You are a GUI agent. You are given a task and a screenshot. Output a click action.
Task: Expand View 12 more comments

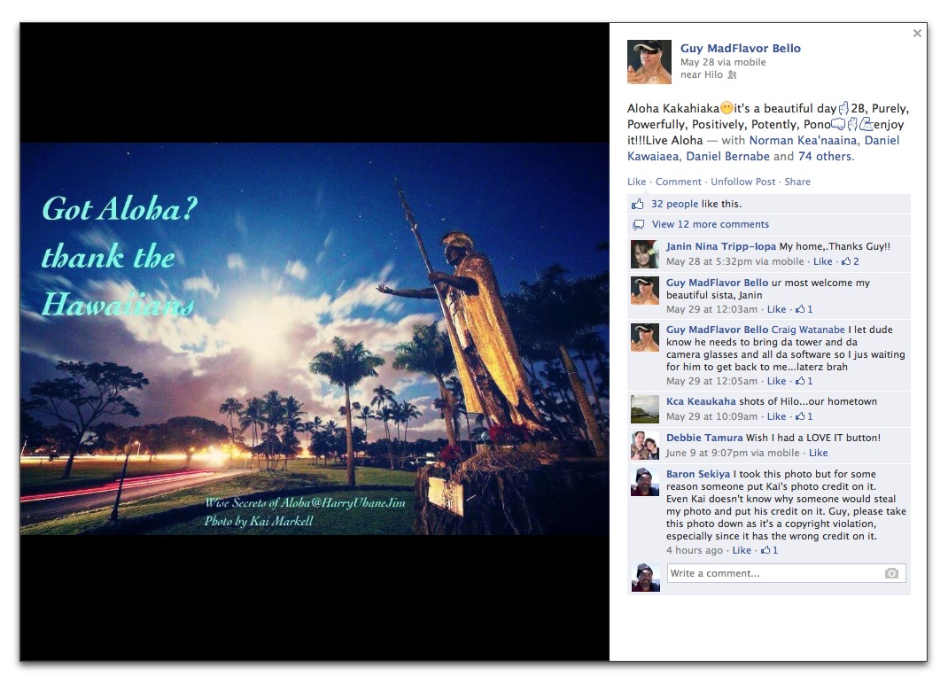(710, 225)
